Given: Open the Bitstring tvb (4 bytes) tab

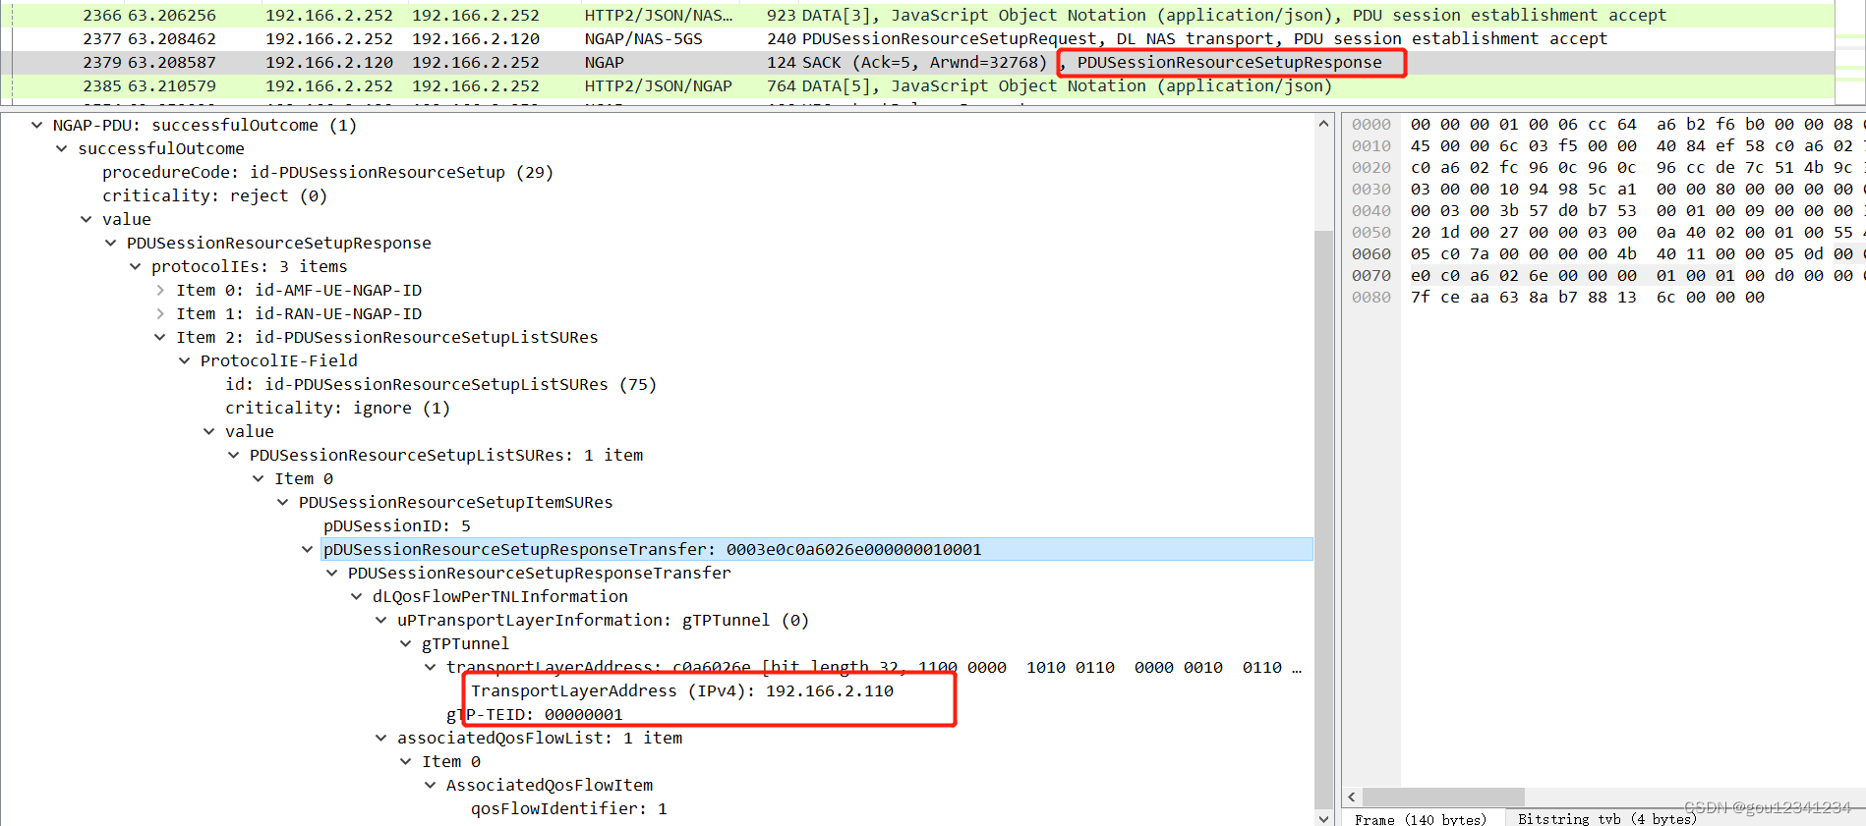Looking at the screenshot, I should point(1606,818).
